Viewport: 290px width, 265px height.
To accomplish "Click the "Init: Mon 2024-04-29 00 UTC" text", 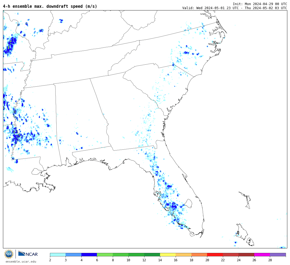I will (x=260, y=4).
